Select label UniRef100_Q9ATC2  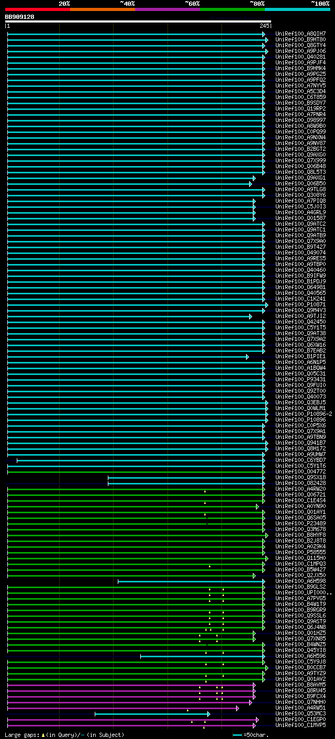(x=300, y=224)
